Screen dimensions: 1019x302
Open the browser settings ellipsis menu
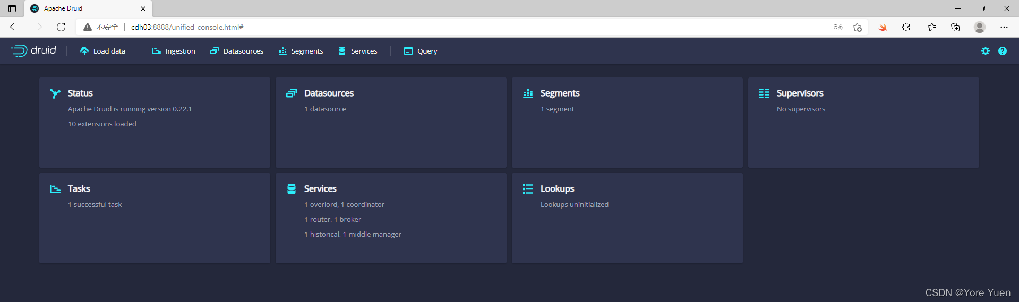pyautogui.click(x=1004, y=27)
